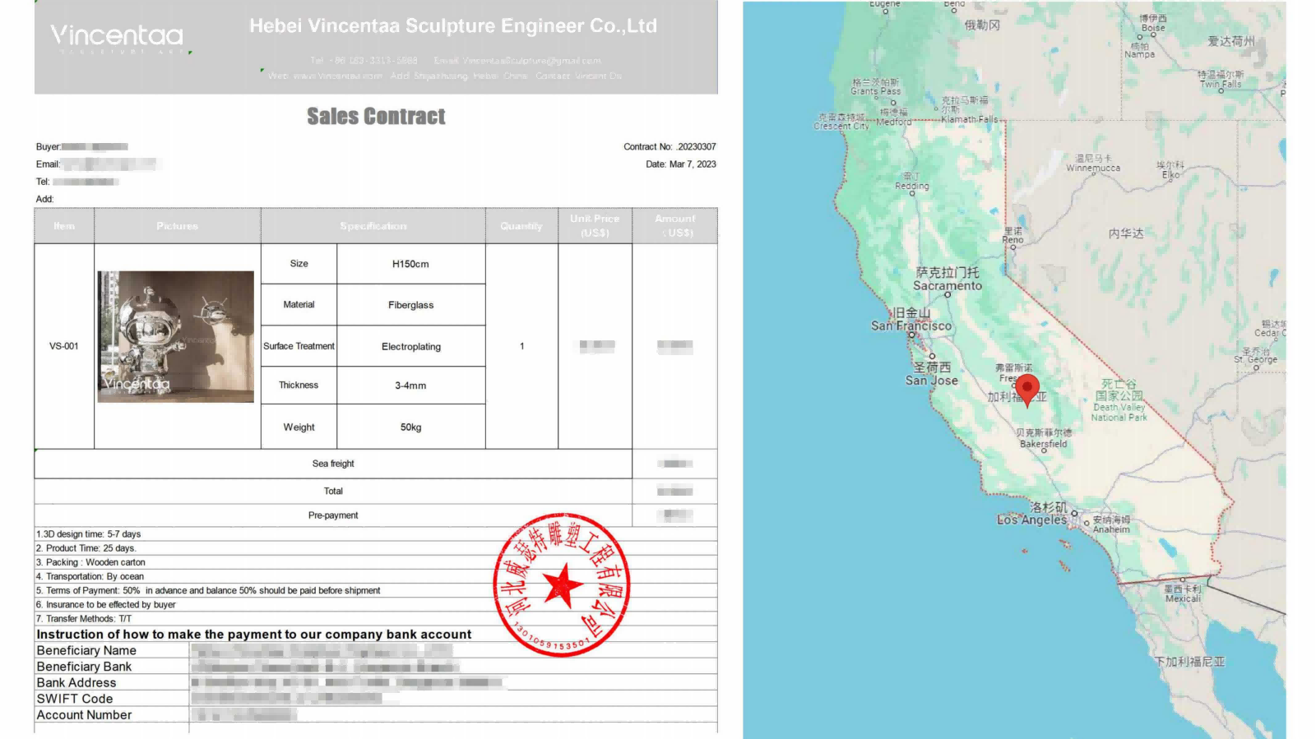Click the Vincentaa logo in the header
Viewport: 1316px width, 739px height.
tap(117, 36)
